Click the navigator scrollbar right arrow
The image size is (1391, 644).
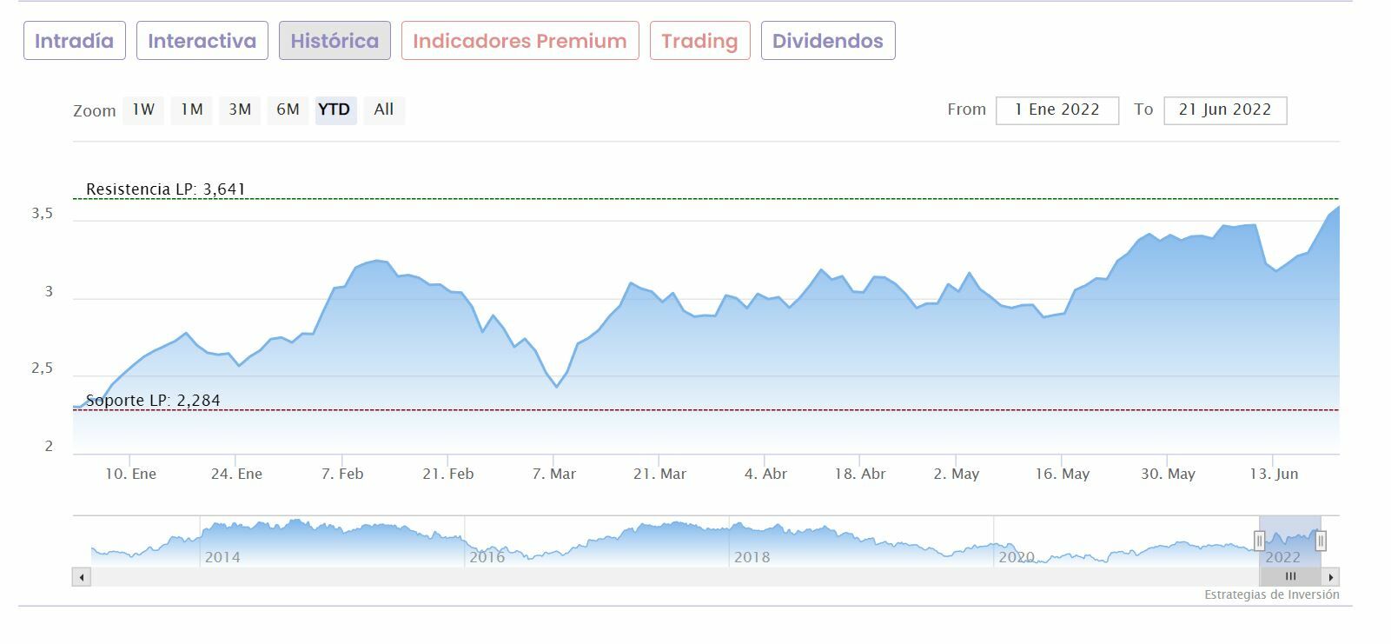[1330, 577]
